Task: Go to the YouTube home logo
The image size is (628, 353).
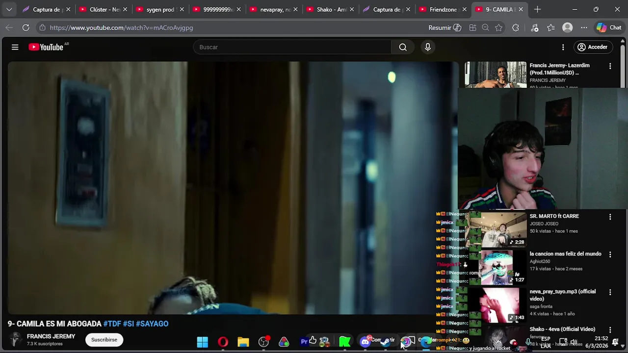Action: pyautogui.click(x=46, y=47)
